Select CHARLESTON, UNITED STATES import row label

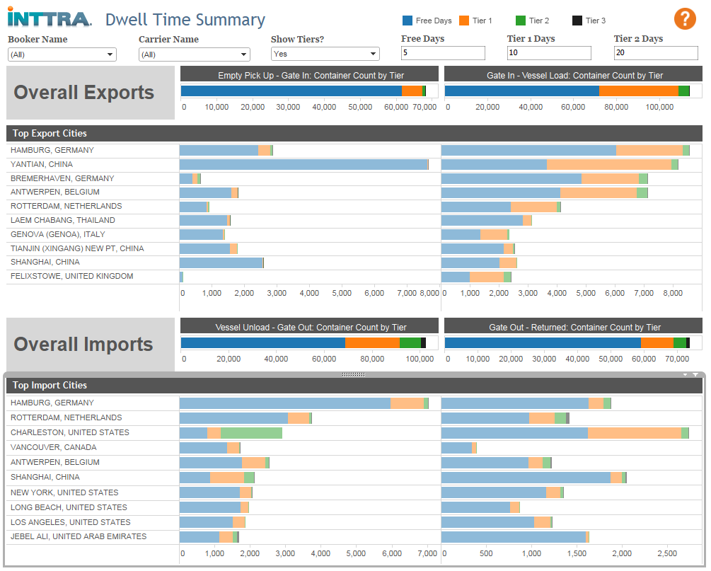pyautogui.click(x=70, y=432)
